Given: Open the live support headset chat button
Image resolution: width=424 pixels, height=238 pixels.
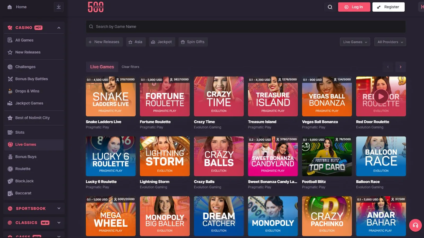Looking at the screenshot, I should (415, 225).
